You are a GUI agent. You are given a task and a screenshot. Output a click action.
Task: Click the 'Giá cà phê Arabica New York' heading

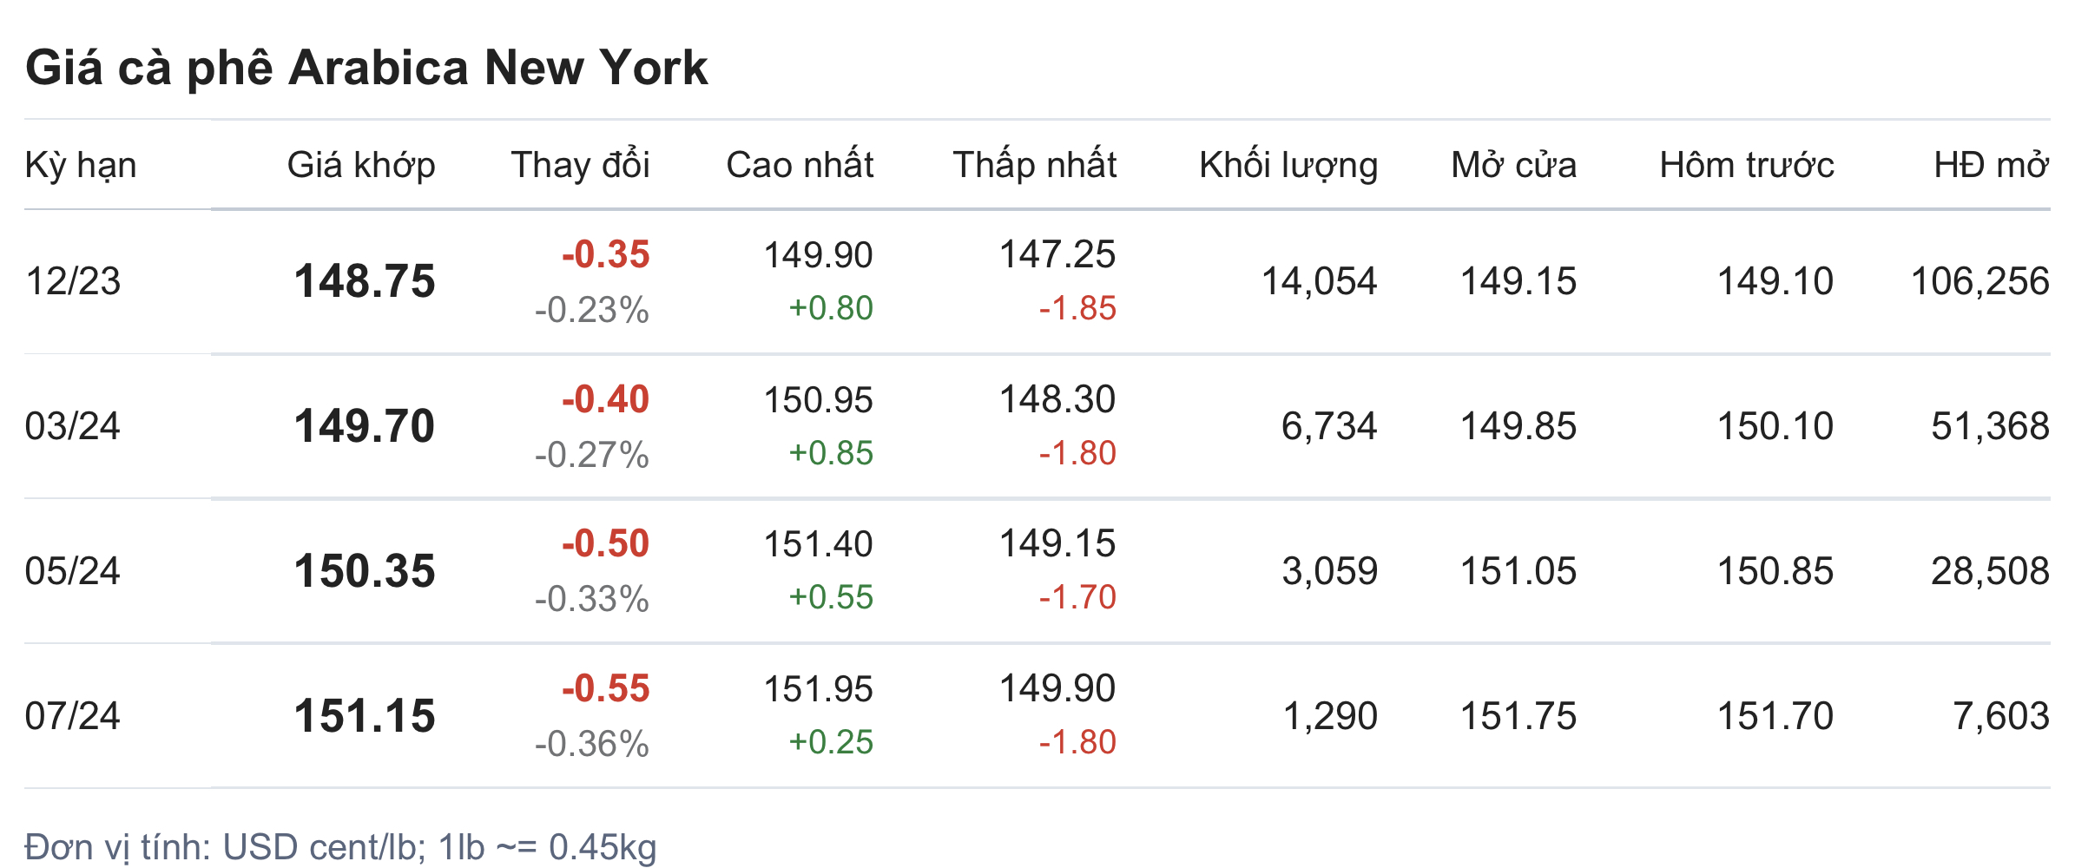click(366, 68)
